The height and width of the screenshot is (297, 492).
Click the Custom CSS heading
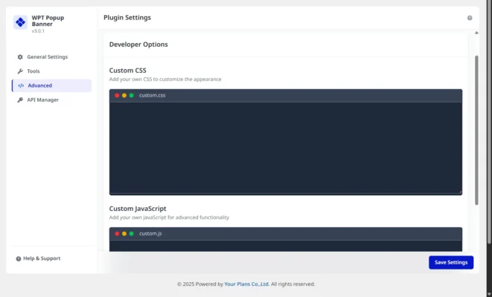click(x=128, y=71)
